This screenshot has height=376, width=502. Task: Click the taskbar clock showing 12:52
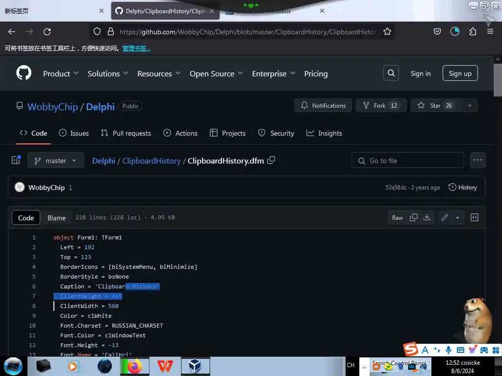pos(463,366)
